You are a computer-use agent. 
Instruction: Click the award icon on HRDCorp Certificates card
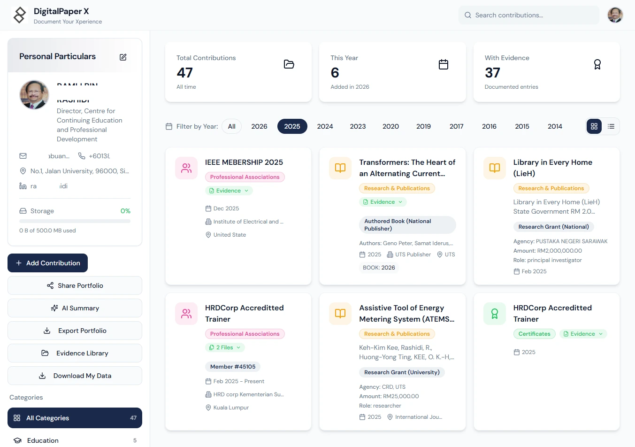(x=495, y=314)
